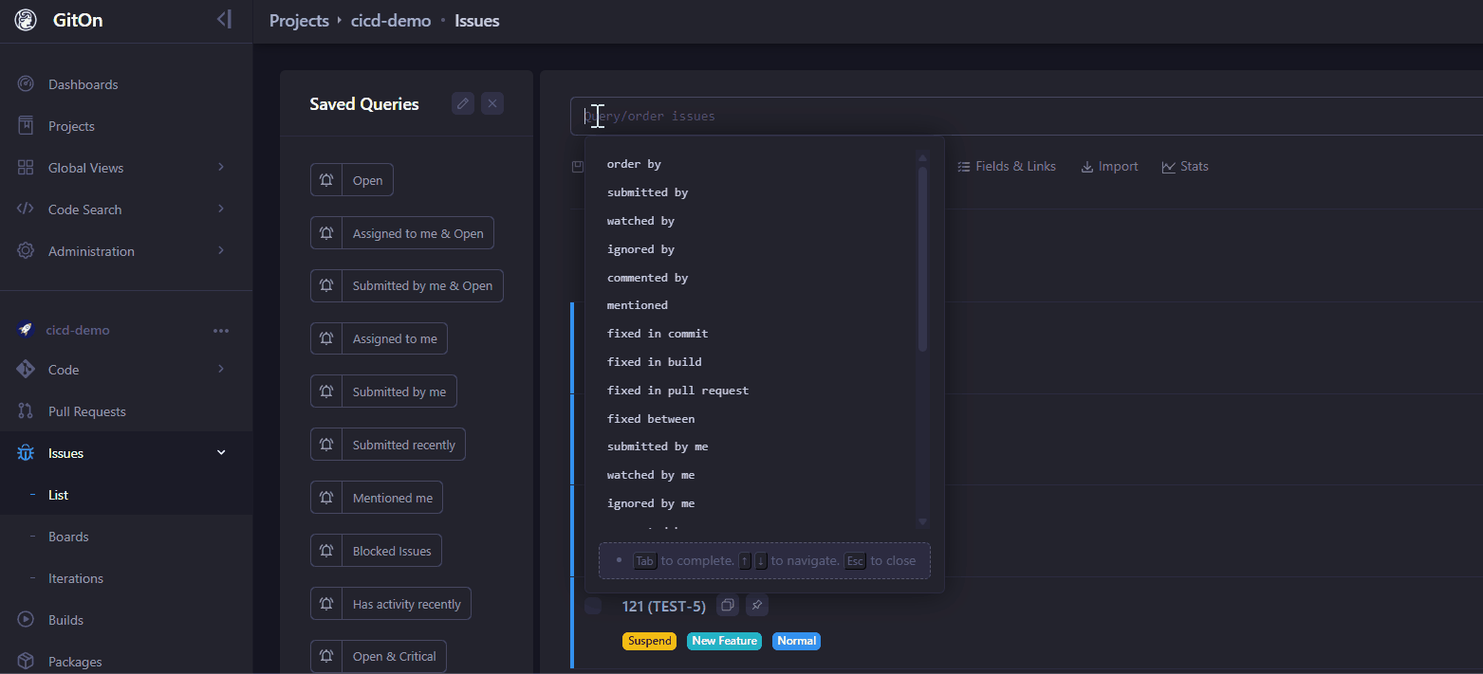
Task: Select the checkbox for issue 121 (TEST-5)
Action: [x=593, y=606]
